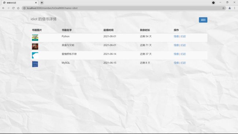This screenshot has height=134, width=238.
Task: Return the book borrowed 2021-06-14
Action: [183, 54]
